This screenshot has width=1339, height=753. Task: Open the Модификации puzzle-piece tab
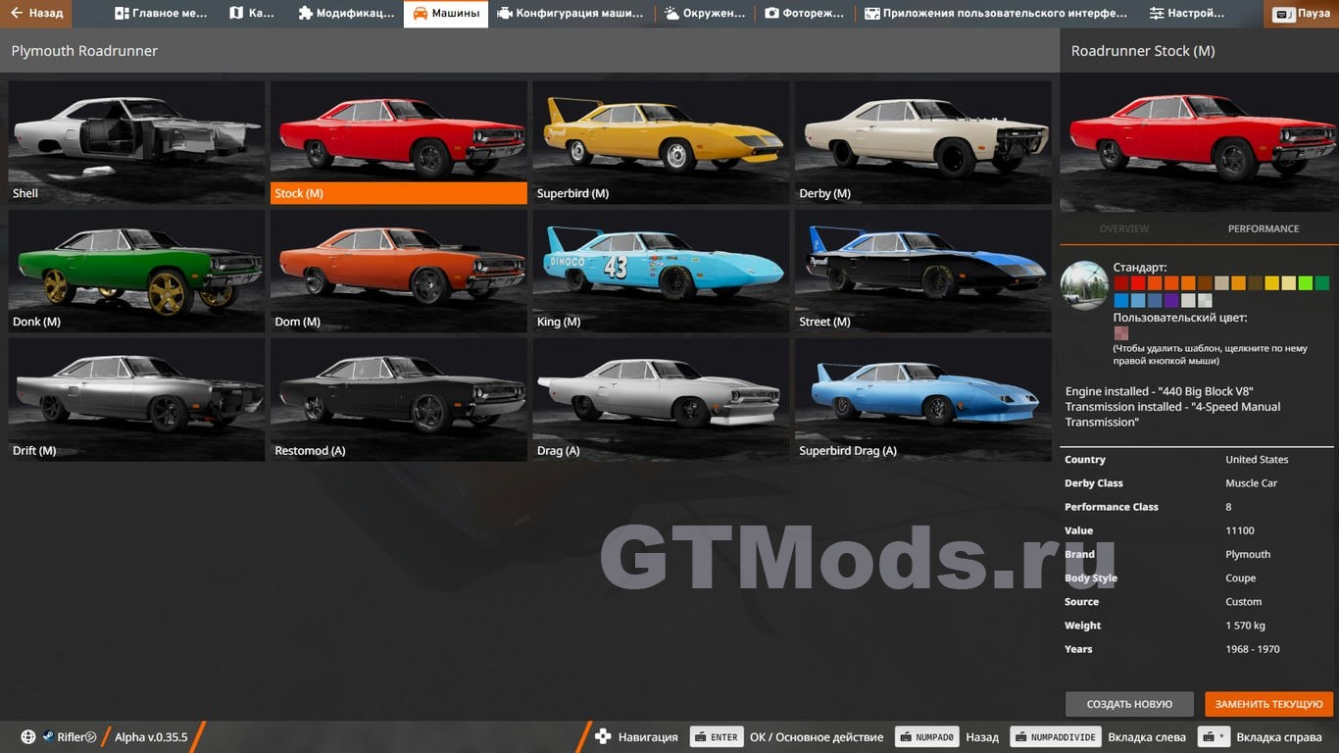345,14
